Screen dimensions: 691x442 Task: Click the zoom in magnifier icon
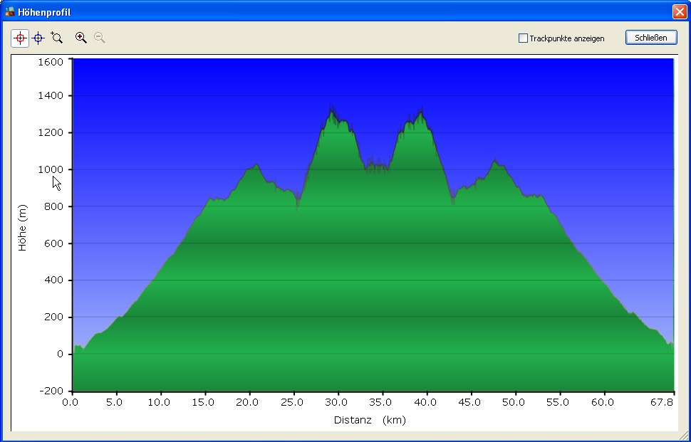[81, 38]
